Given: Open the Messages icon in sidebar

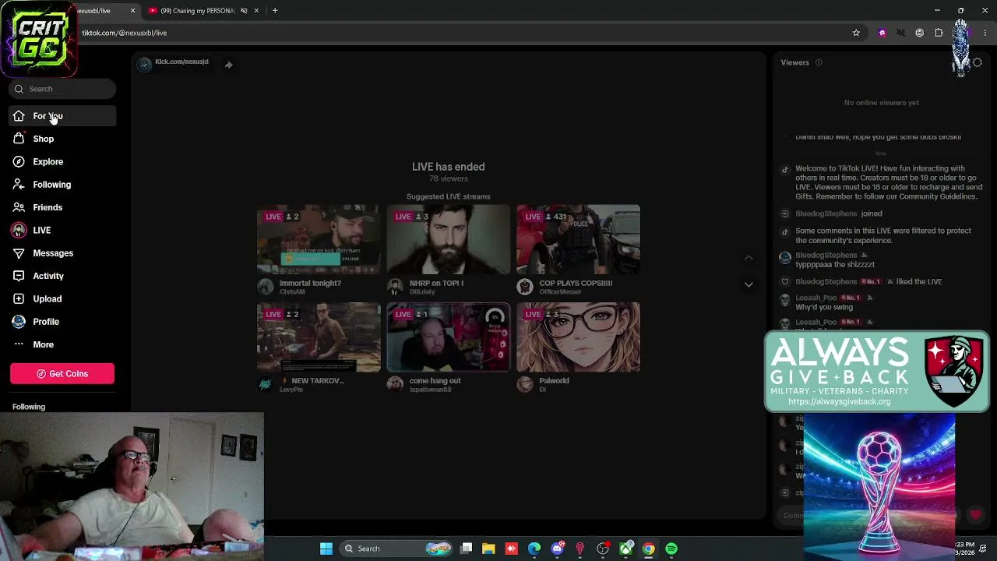Looking at the screenshot, I should tap(19, 253).
